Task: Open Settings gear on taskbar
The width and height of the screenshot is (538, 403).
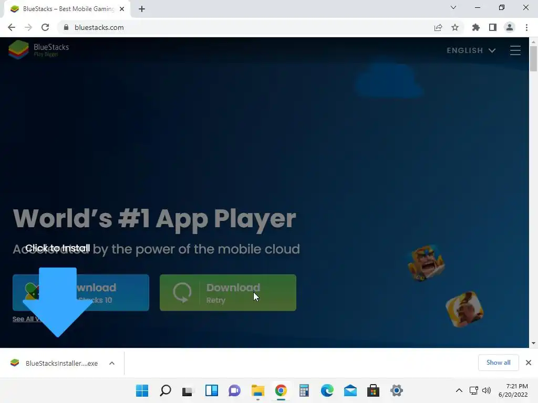Action: coord(396,390)
